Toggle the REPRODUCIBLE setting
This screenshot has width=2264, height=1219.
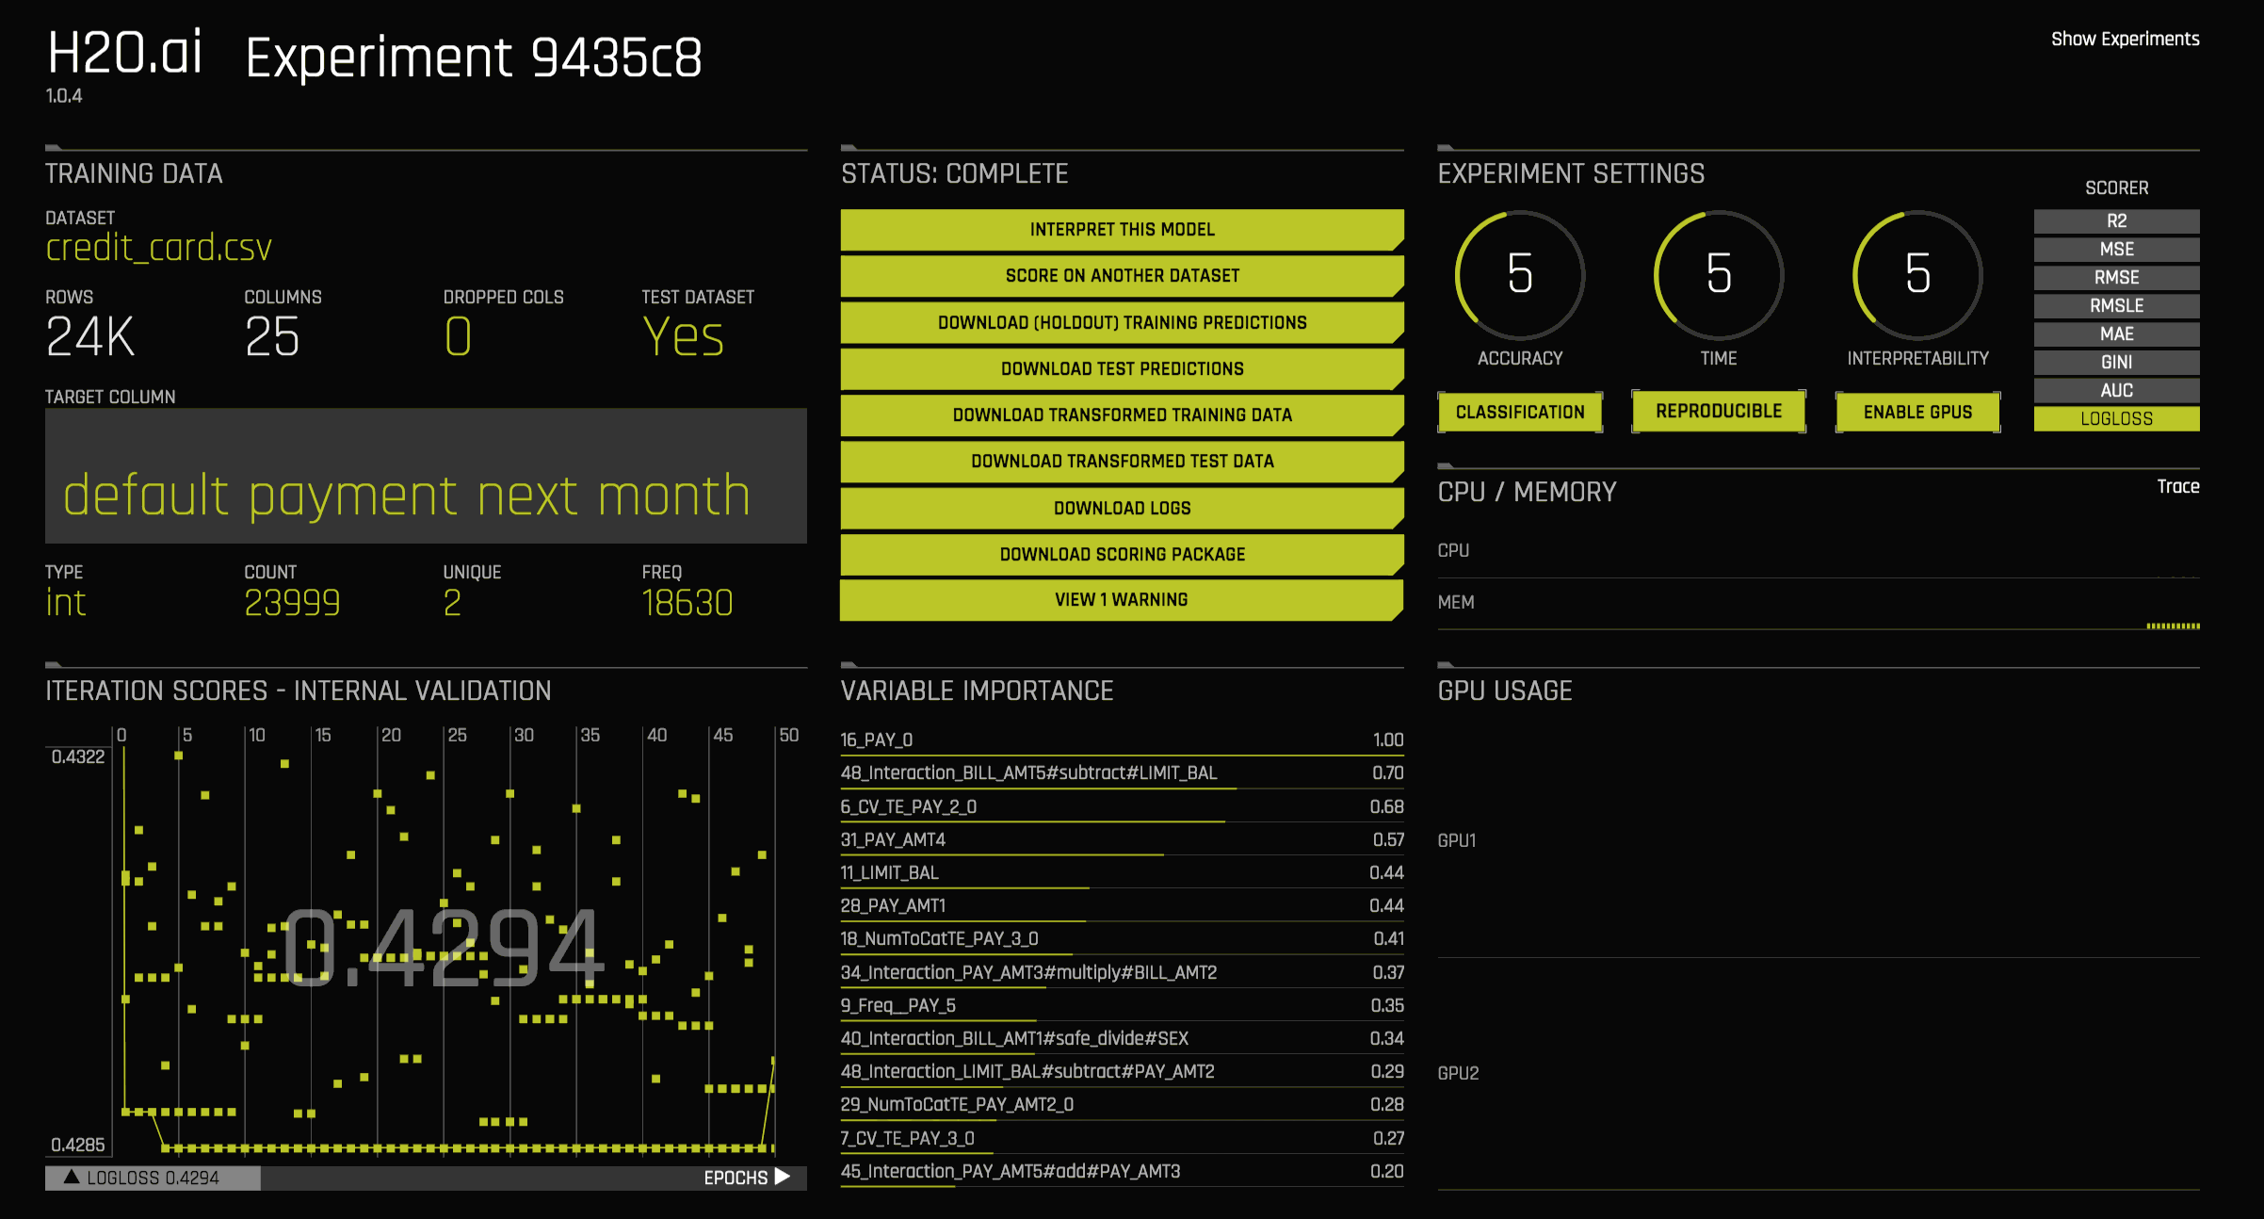click(x=1718, y=411)
